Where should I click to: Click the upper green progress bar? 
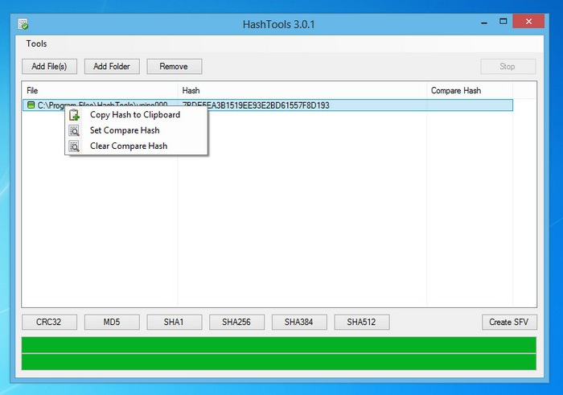279,345
